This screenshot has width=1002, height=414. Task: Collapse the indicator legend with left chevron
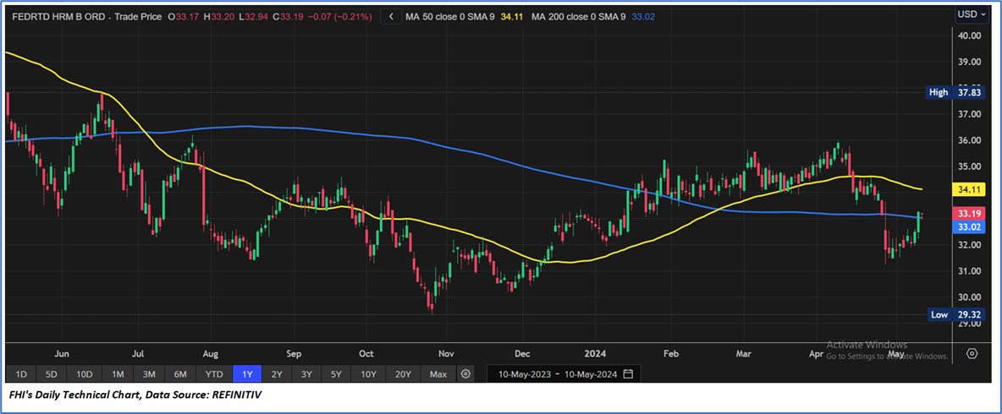391,15
